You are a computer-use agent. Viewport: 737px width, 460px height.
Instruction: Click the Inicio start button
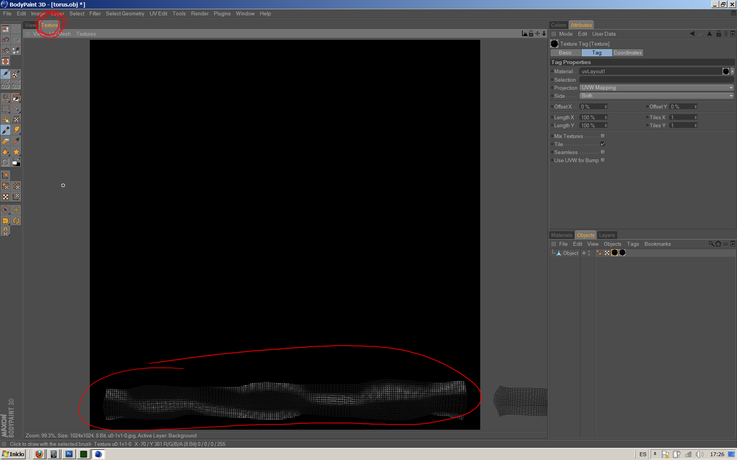pyautogui.click(x=13, y=454)
